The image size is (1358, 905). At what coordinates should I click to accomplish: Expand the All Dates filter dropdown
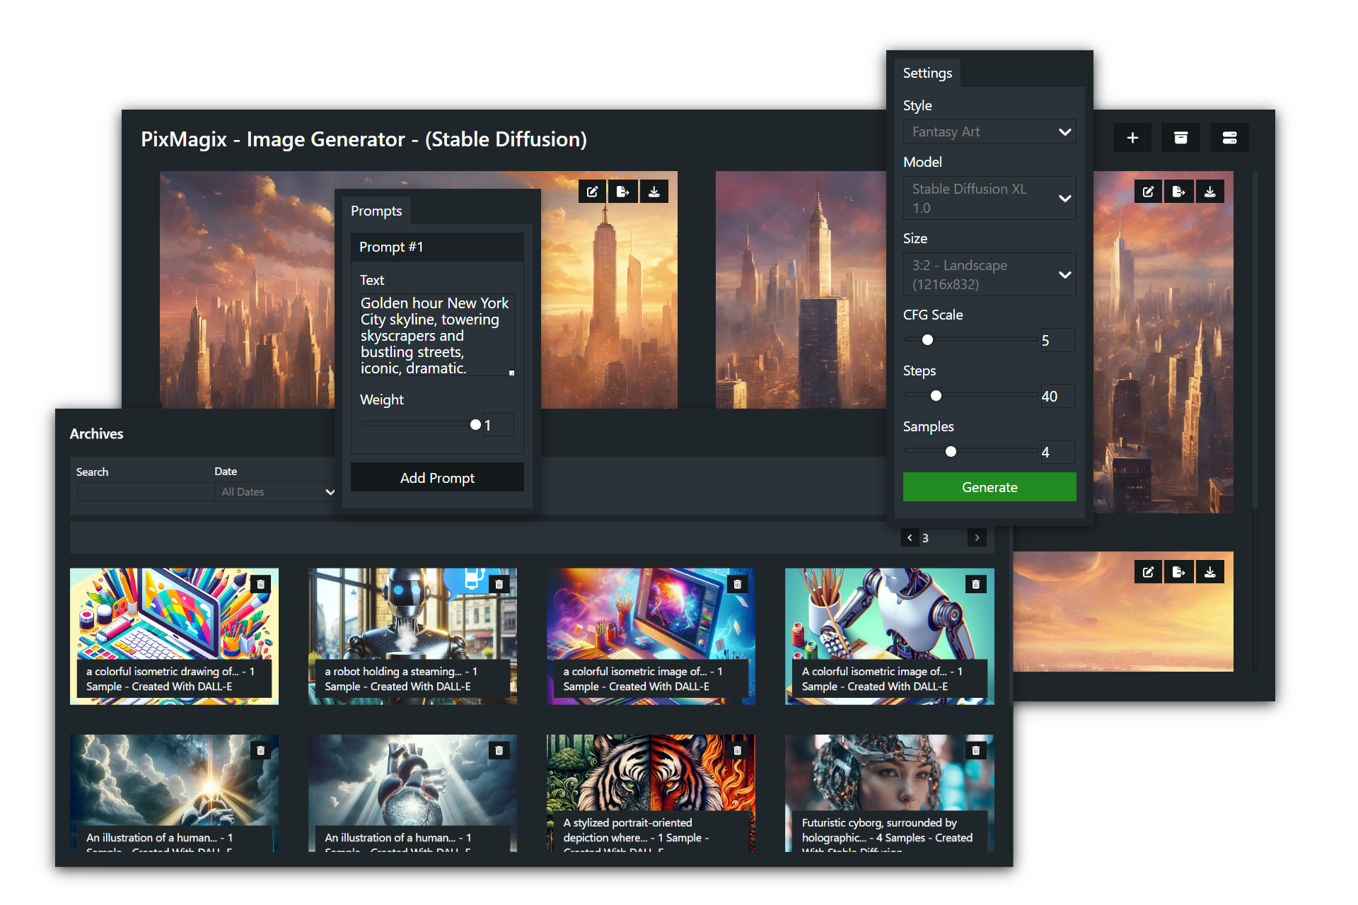(x=277, y=491)
